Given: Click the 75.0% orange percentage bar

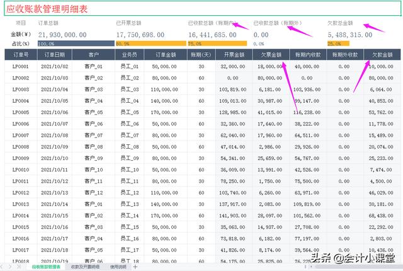Looking at the screenshot, I should pos(217,43).
